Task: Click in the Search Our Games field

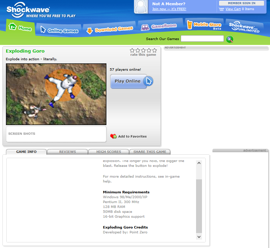Action: [202, 39]
